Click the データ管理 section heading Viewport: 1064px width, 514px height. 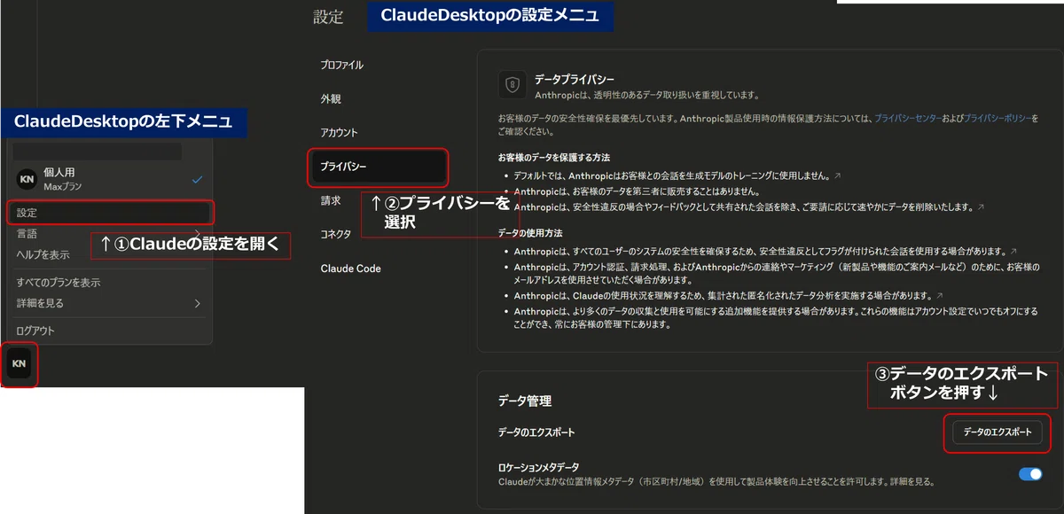tap(525, 401)
